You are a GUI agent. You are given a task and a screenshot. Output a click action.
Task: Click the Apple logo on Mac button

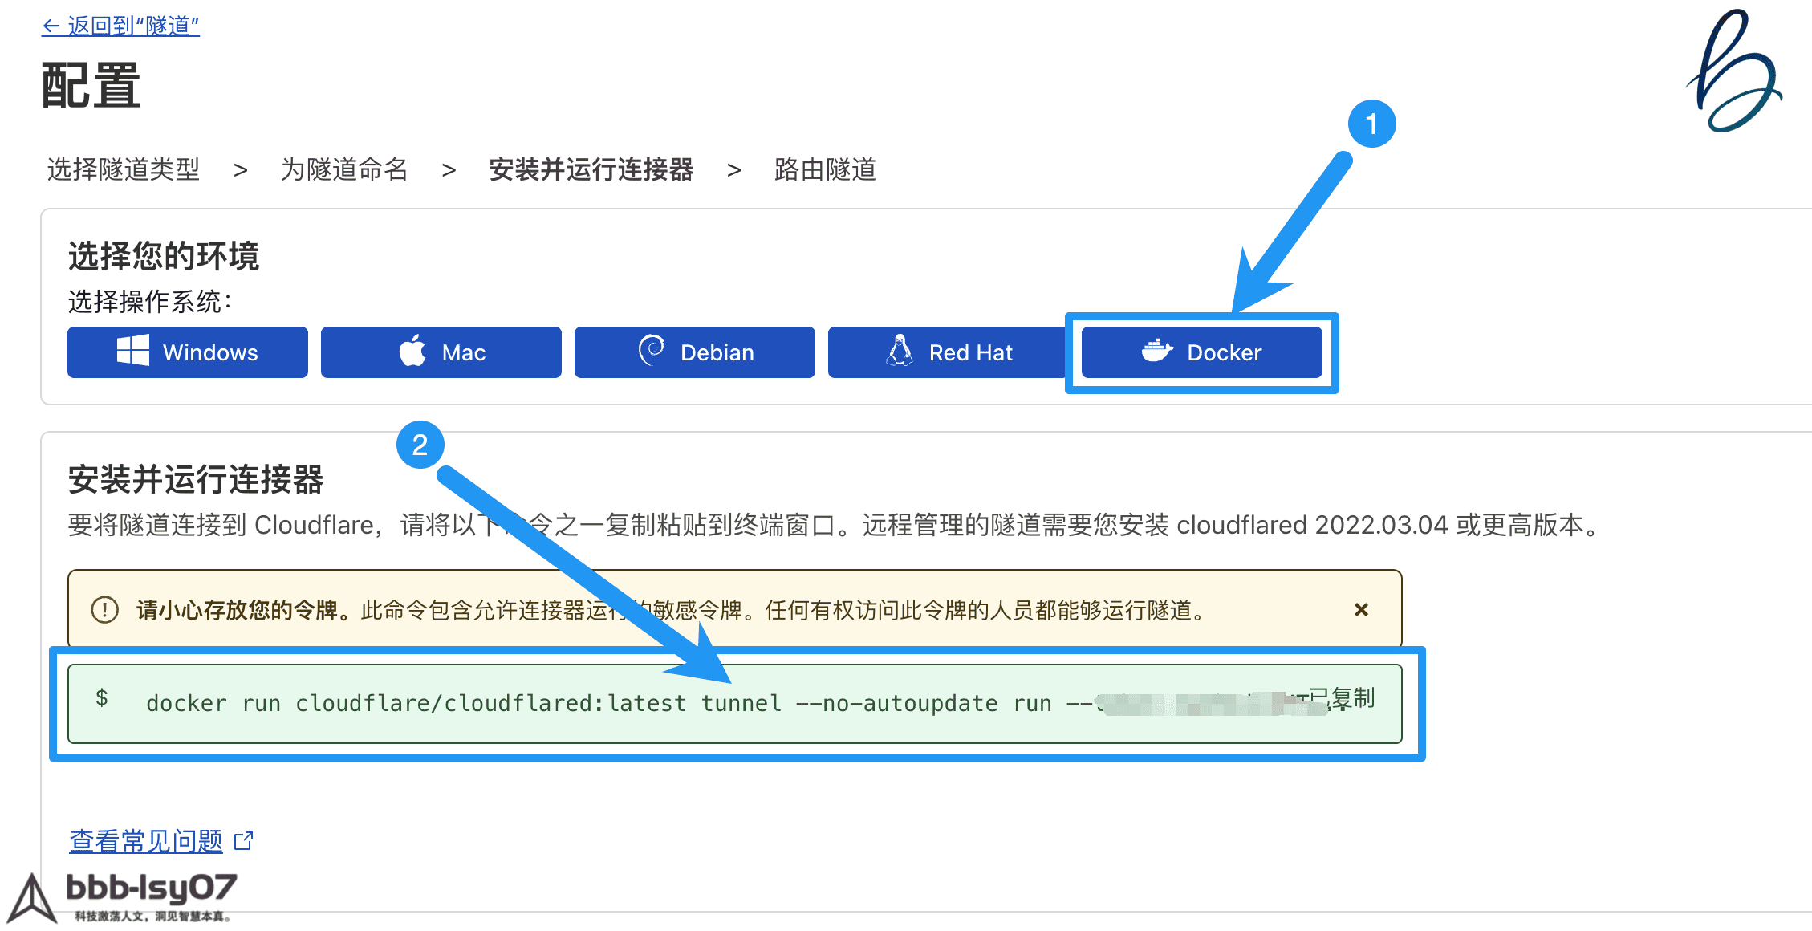coord(412,352)
